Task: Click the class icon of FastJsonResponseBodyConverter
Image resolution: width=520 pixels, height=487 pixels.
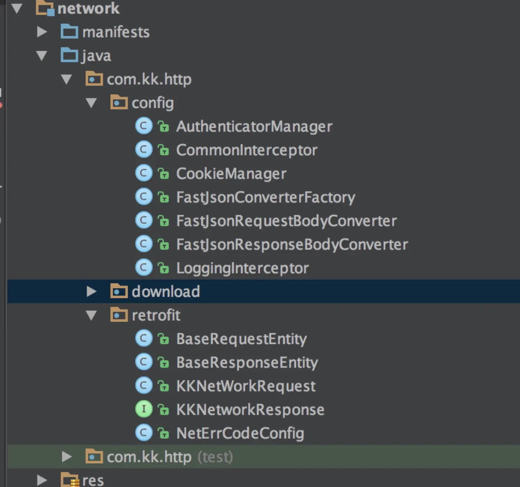Action: click(144, 244)
